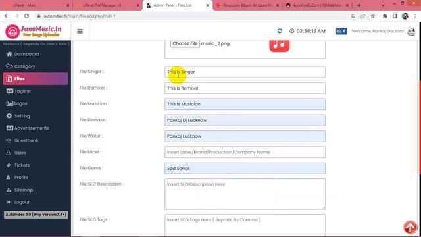Click the File Label input field
The width and height of the screenshot is (421, 237).
pos(245,152)
